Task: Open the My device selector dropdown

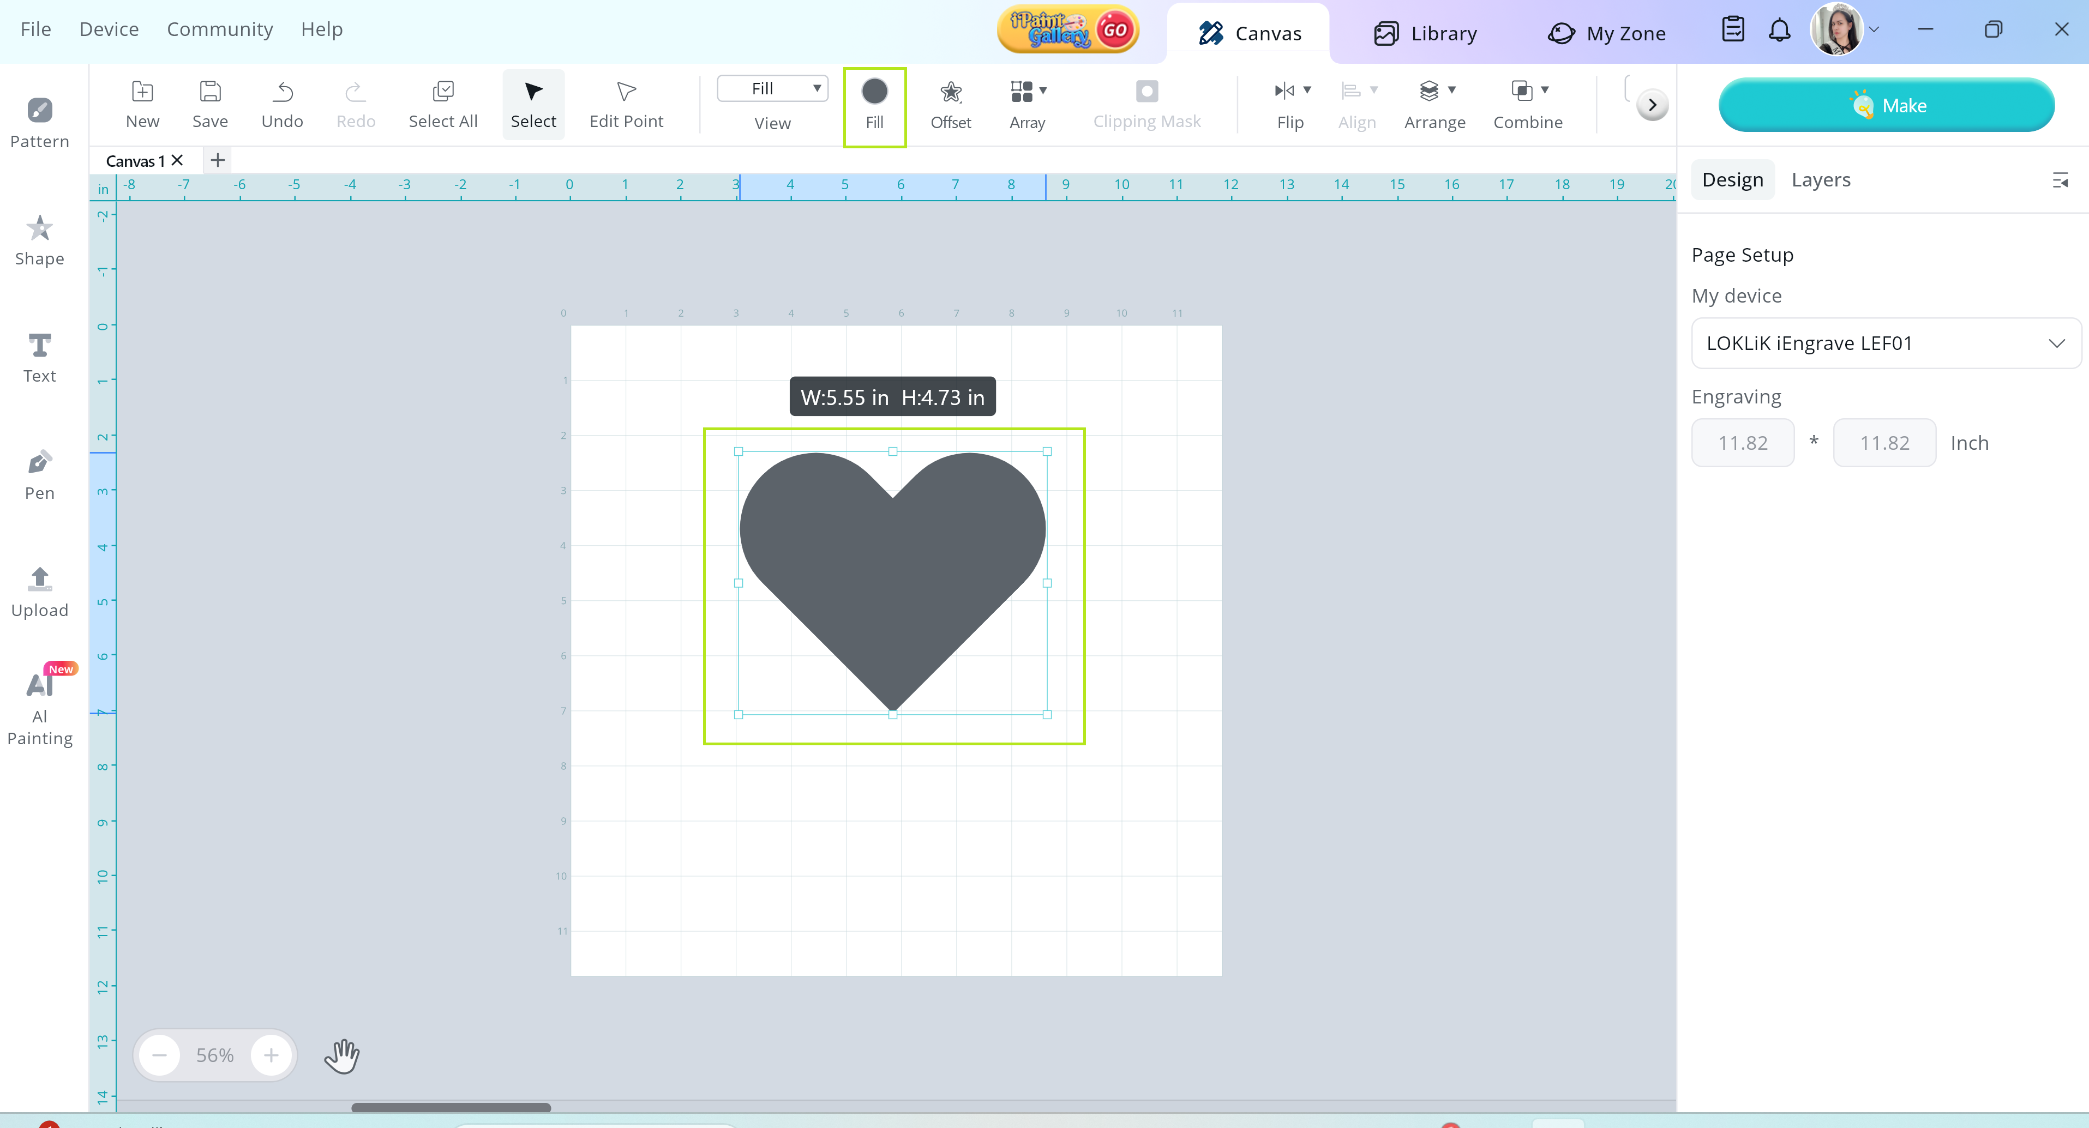Action: point(1886,343)
